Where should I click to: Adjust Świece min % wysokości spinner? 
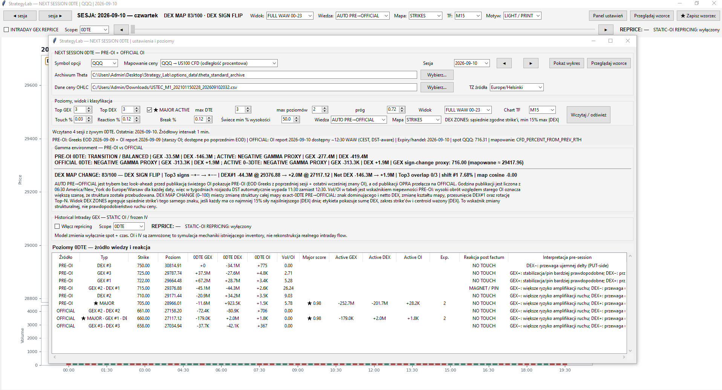coord(297,119)
